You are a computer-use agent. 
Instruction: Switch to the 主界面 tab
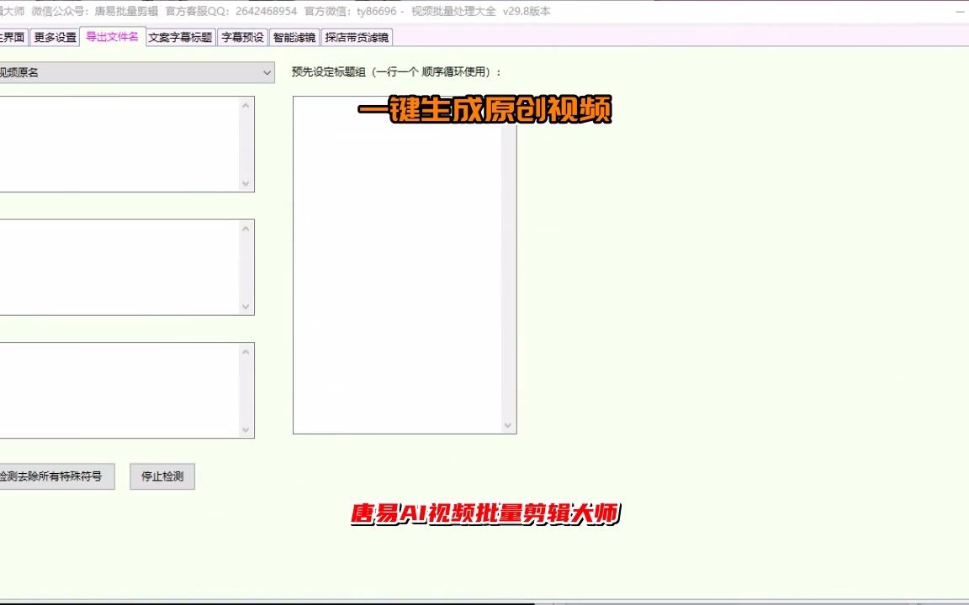coord(13,36)
